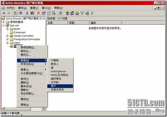Click the test.com domain icon
The width and height of the screenshot is (167, 117).
[7, 25]
